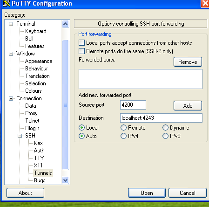209x207 pixels.
Task: Collapse the Terminal tree node
Action: coord(11,24)
